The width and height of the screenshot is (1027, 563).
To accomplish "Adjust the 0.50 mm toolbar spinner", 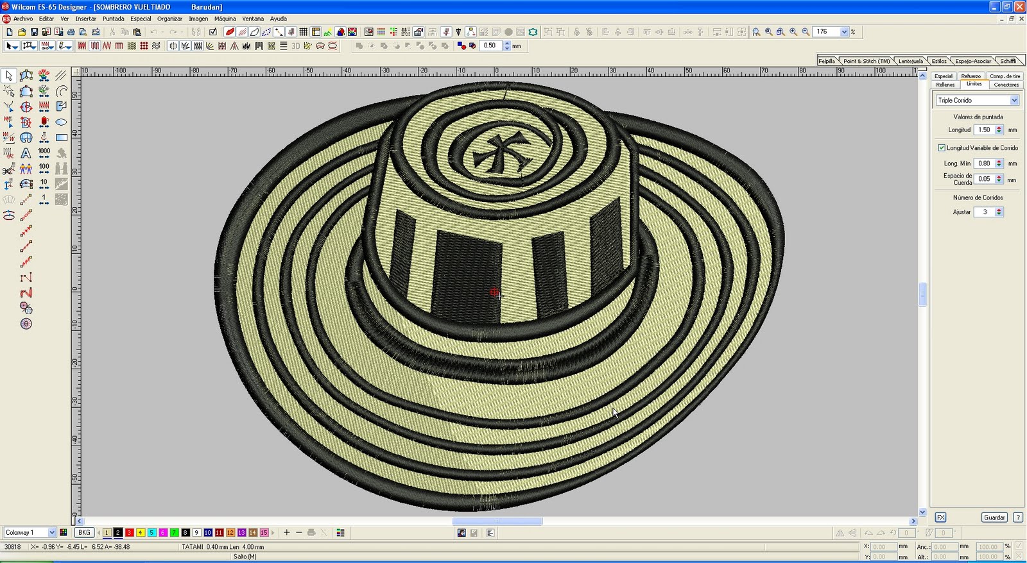I will [x=507, y=46].
